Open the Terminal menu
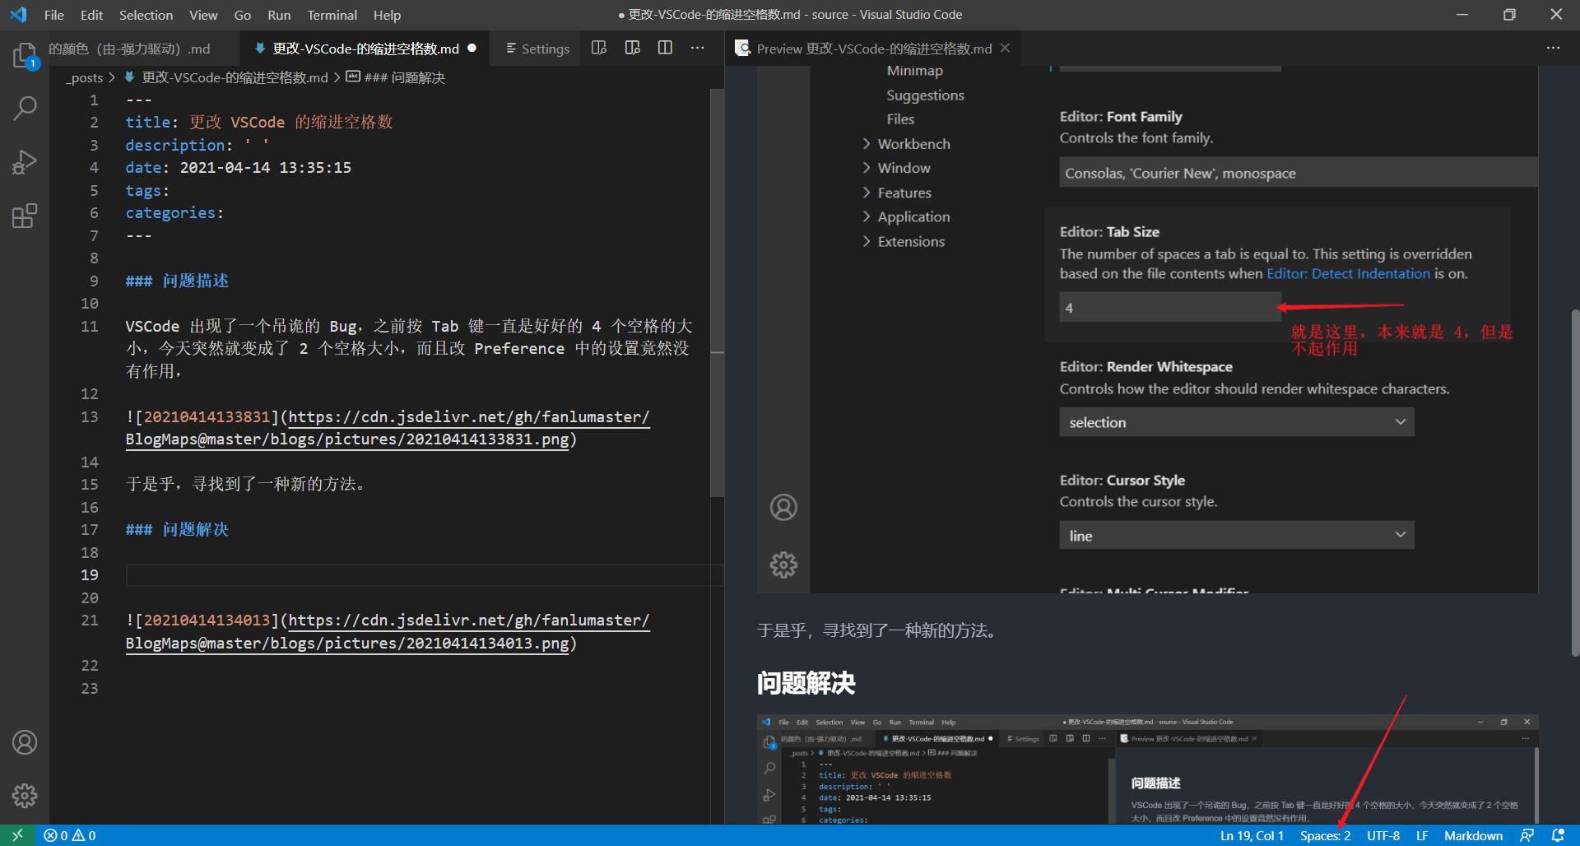1580x846 pixels. pyautogui.click(x=332, y=15)
